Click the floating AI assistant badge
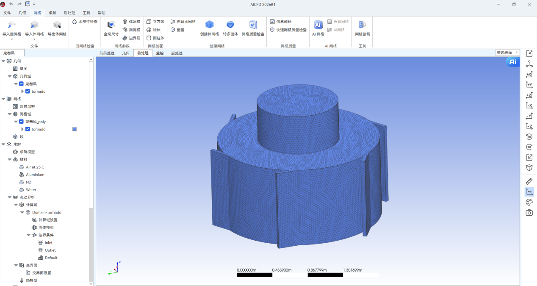The height and width of the screenshot is (286, 537). tap(512, 62)
